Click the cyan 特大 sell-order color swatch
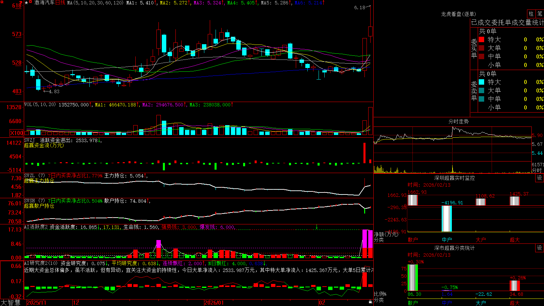 (481, 82)
